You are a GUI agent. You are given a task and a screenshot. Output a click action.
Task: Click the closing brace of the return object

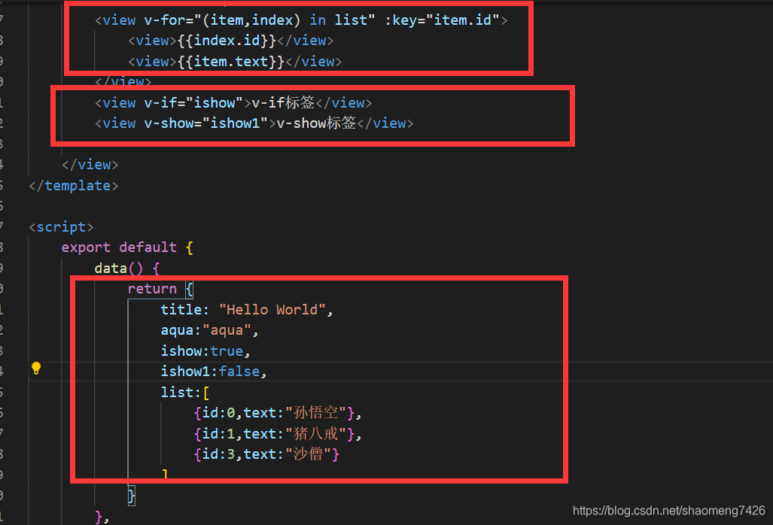point(132,496)
